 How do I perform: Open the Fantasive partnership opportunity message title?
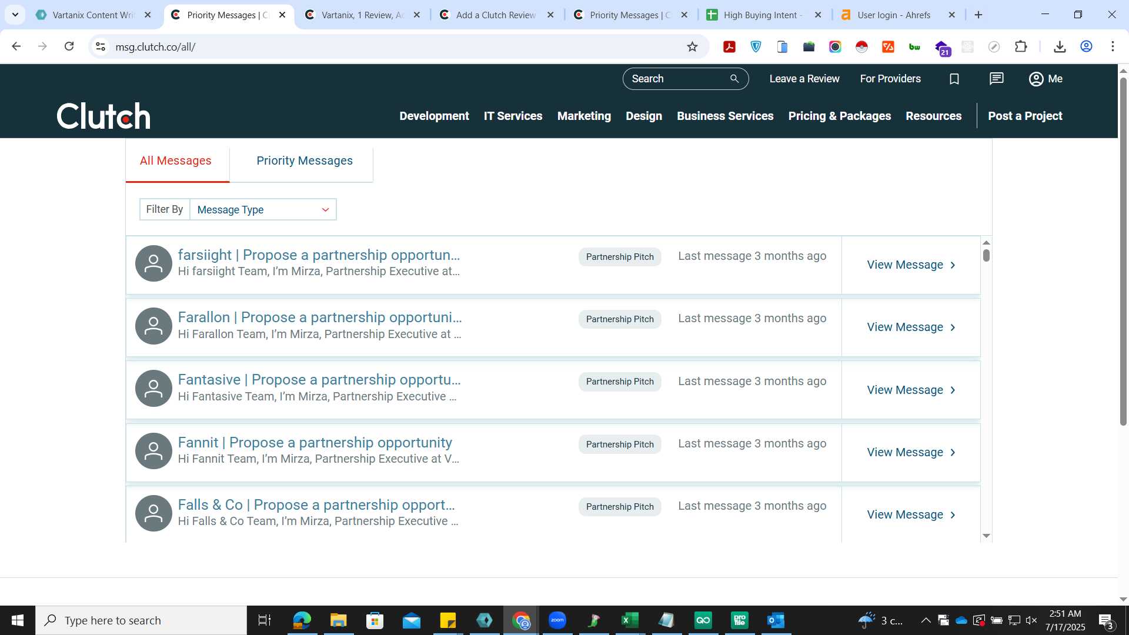coord(319,380)
